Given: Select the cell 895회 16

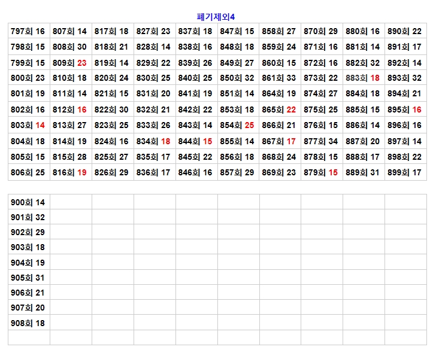Looking at the screenshot, I should point(405,109).
